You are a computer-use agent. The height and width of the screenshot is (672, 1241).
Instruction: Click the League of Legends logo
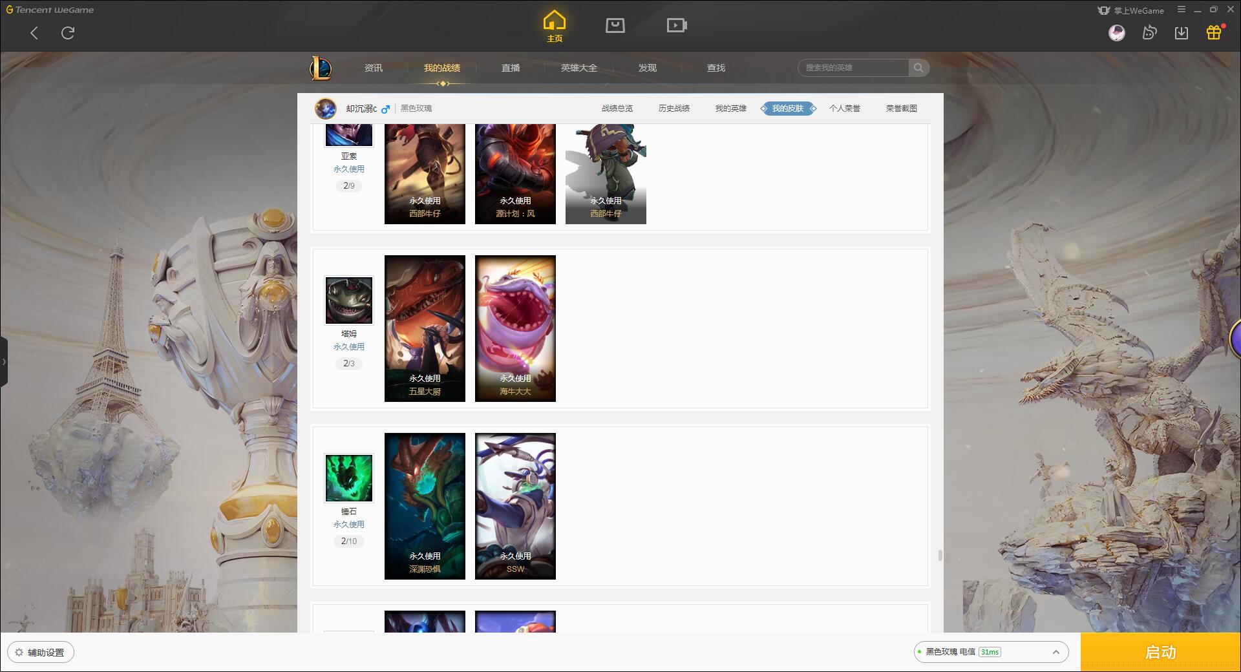tap(321, 68)
